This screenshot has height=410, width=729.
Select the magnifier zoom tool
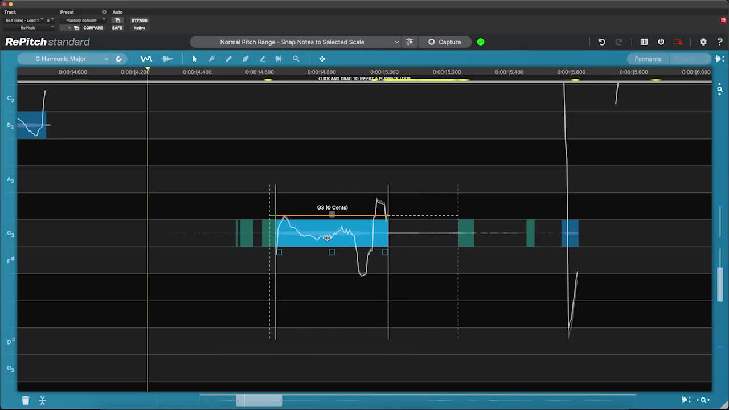pos(296,59)
